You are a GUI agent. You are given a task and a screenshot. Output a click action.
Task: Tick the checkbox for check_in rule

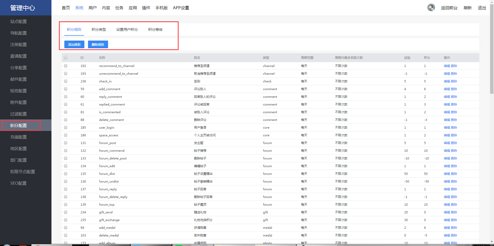pos(66,81)
